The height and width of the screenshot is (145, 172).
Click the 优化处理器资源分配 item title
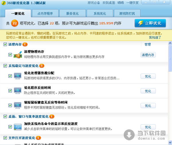coord(39,73)
